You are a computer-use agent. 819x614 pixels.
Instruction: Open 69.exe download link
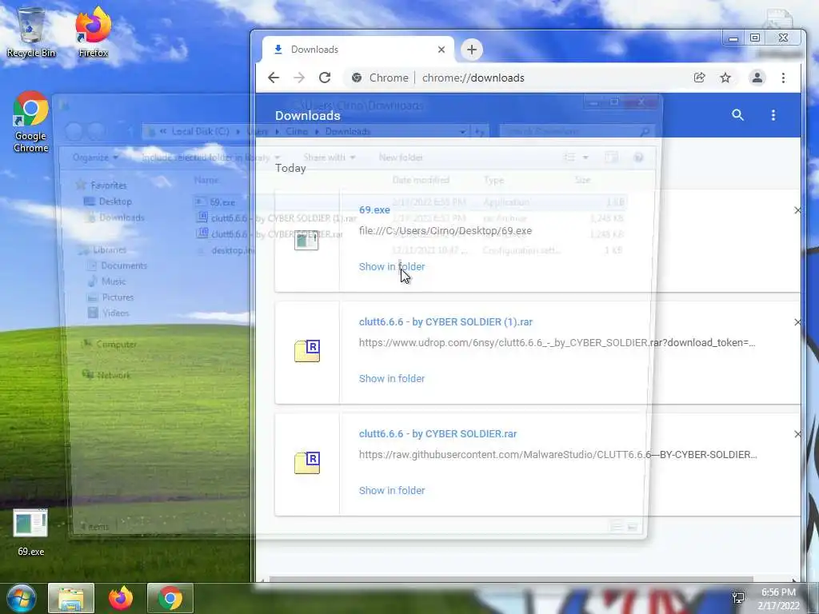pos(374,210)
